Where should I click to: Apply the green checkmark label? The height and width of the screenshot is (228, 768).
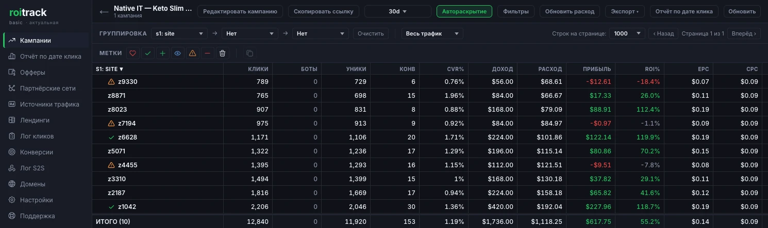(148, 53)
